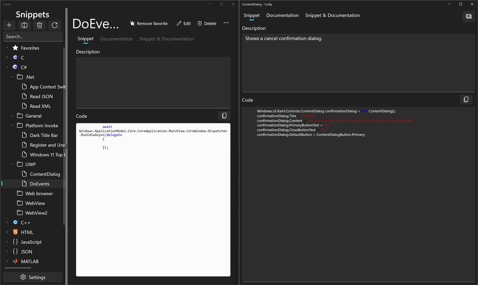Select Snippet tab in ContentDialog window

pos(252,15)
